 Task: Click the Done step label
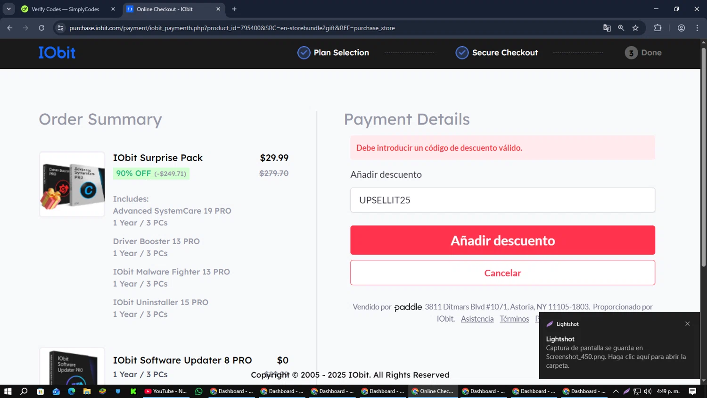click(x=651, y=53)
